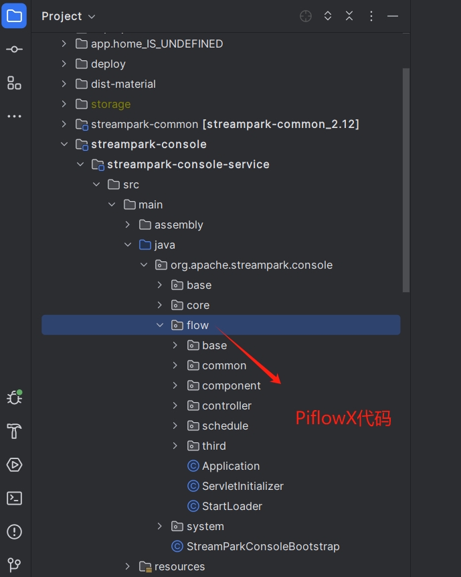Screen dimensions: 461x577
Task: Click the Select Opened File crosshair icon
Action: [306, 16]
